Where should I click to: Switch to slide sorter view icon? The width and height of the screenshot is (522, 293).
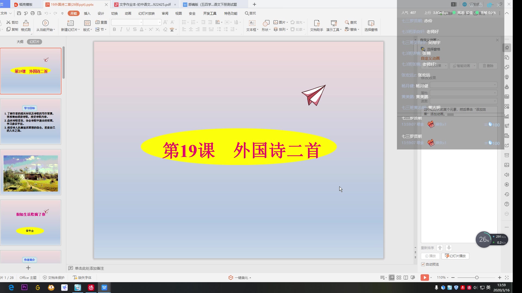pyautogui.click(x=399, y=278)
